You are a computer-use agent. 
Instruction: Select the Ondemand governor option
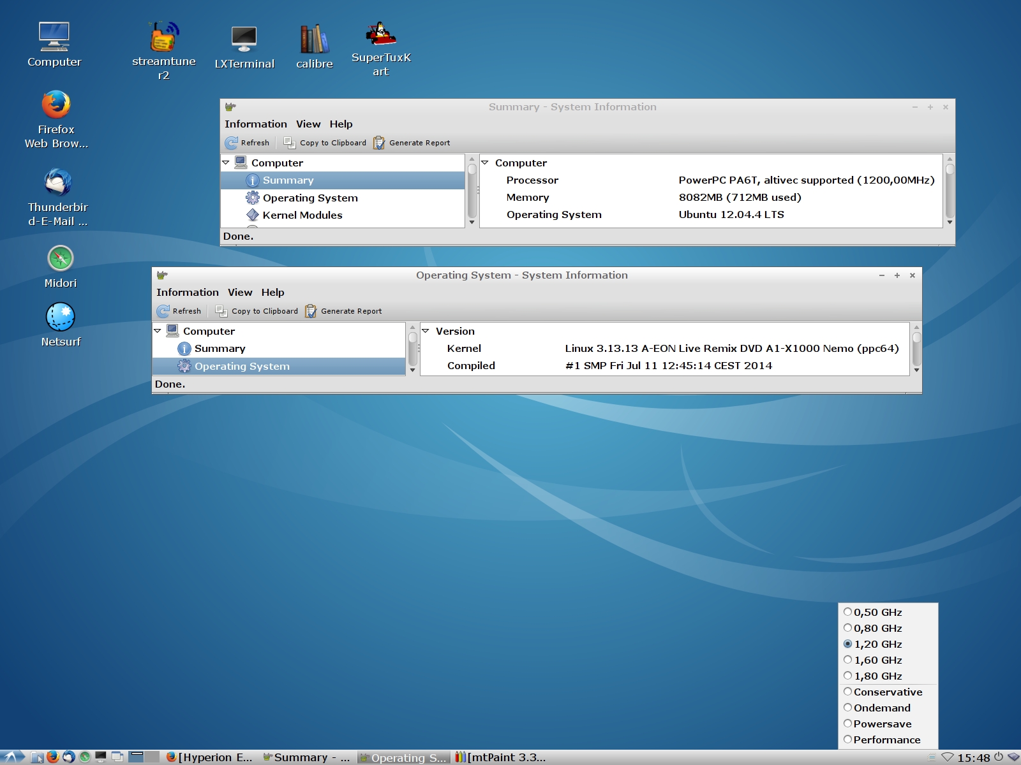click(848, 708)
